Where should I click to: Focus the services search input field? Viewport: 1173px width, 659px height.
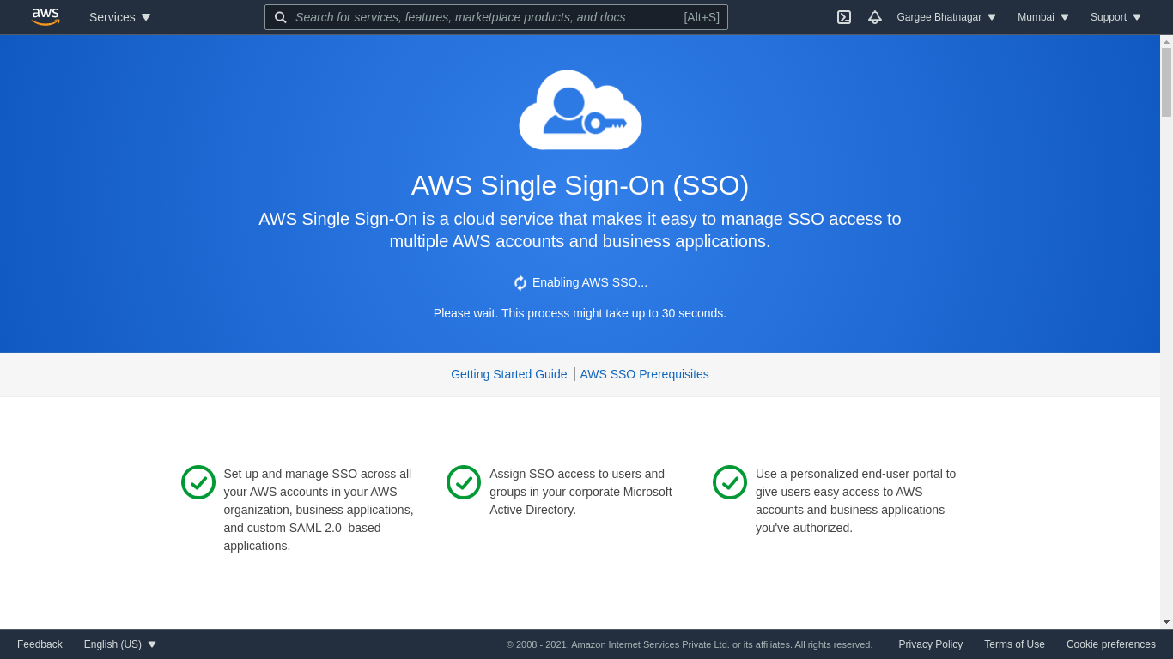tap(481, 17)
